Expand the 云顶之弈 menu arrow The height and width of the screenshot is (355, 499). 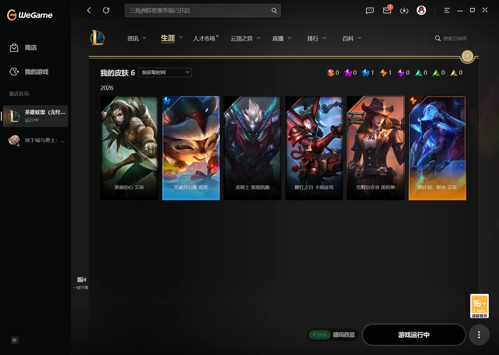pos(259,38)
